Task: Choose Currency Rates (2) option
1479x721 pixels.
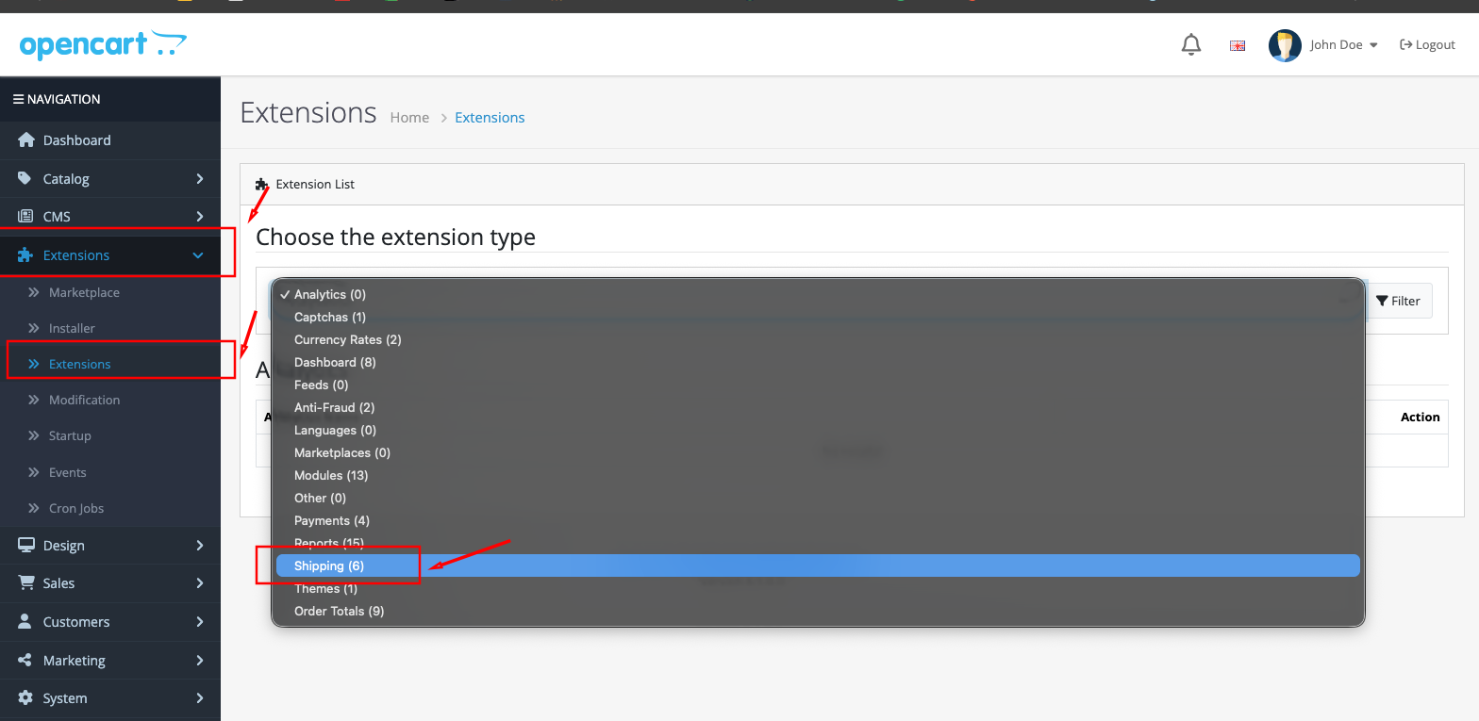Action: click(818, 339)
